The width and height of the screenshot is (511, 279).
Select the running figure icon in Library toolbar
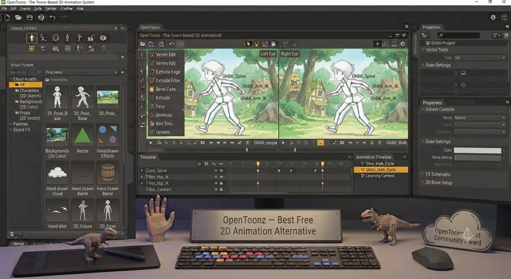pos(43,38)
